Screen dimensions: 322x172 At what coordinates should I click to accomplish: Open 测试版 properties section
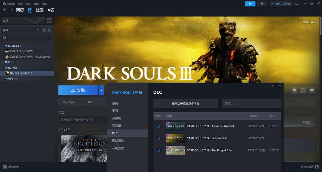(128, 118)
